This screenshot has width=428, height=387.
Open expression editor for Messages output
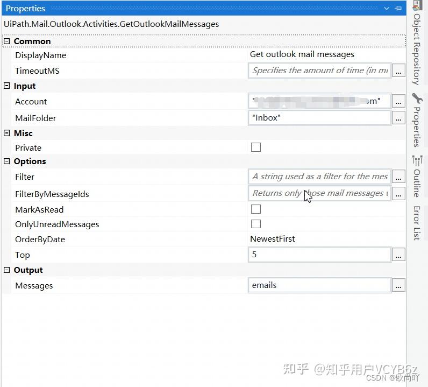click(398, 286)
